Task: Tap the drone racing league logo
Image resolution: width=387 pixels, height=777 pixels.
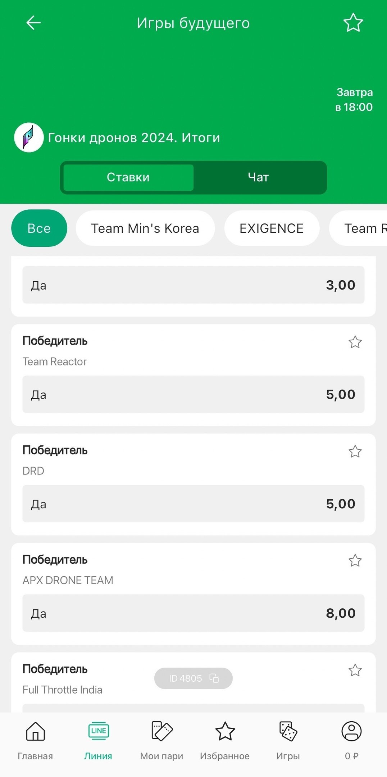Action: pos(29,137)
